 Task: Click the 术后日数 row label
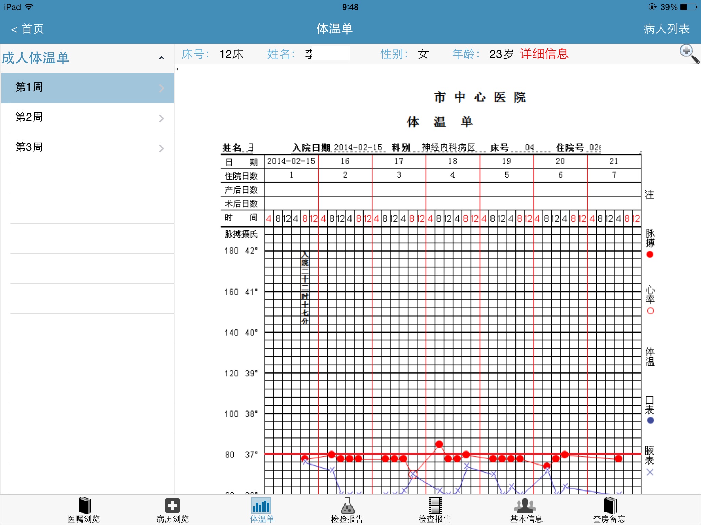(x=241, y=204)
